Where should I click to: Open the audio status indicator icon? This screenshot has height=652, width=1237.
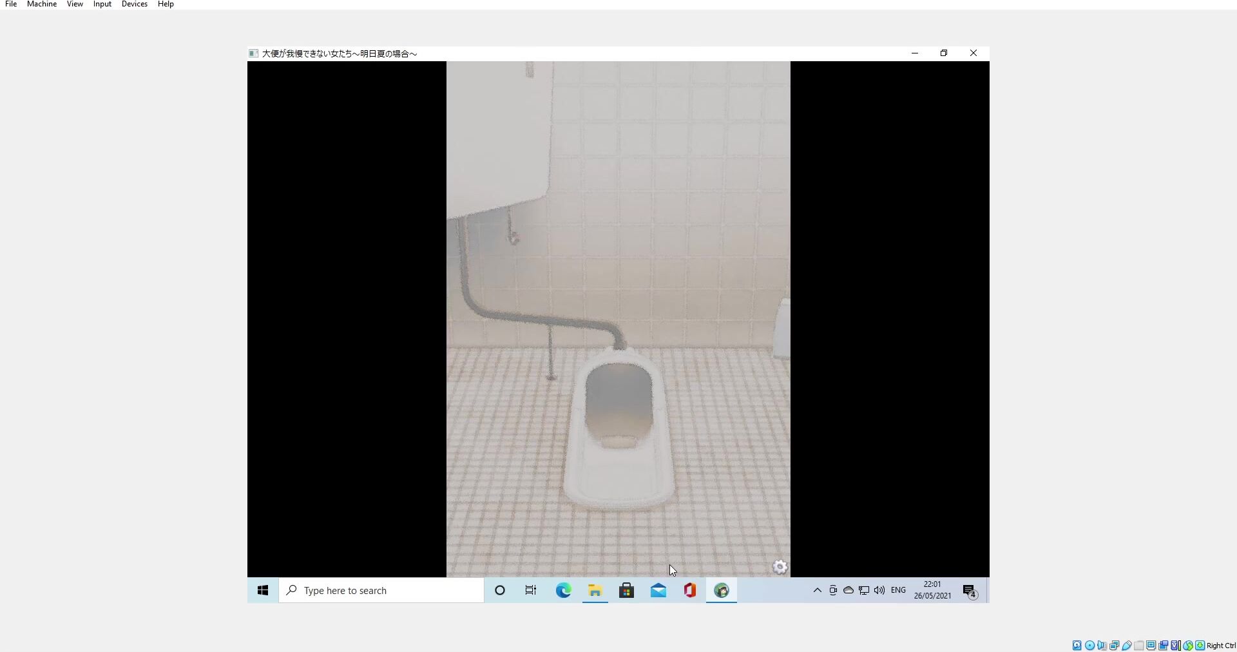coord(1102,646)
